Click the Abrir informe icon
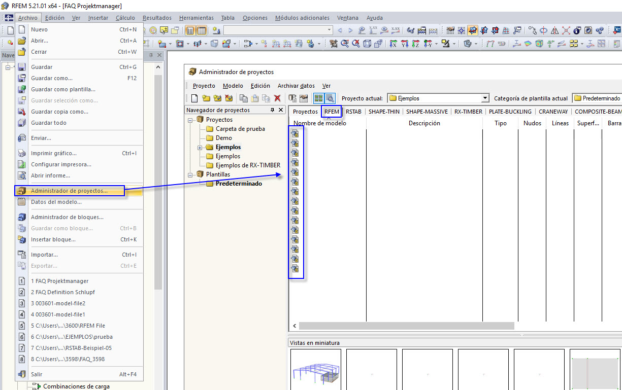This screenshot has width=622, height=390. [x=22, y=175]
